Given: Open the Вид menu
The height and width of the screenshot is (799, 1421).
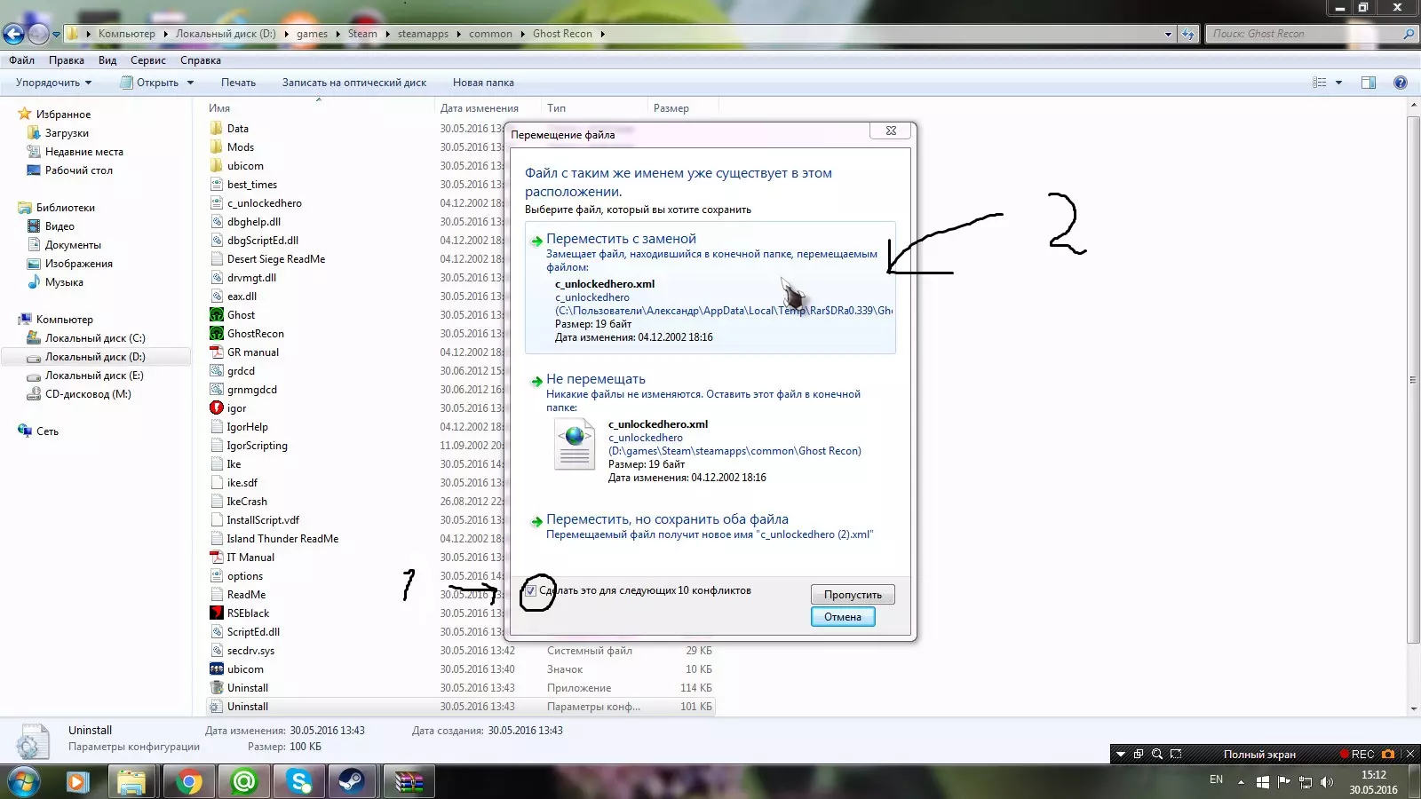Looking at the screenshot, I should (107, 60).
